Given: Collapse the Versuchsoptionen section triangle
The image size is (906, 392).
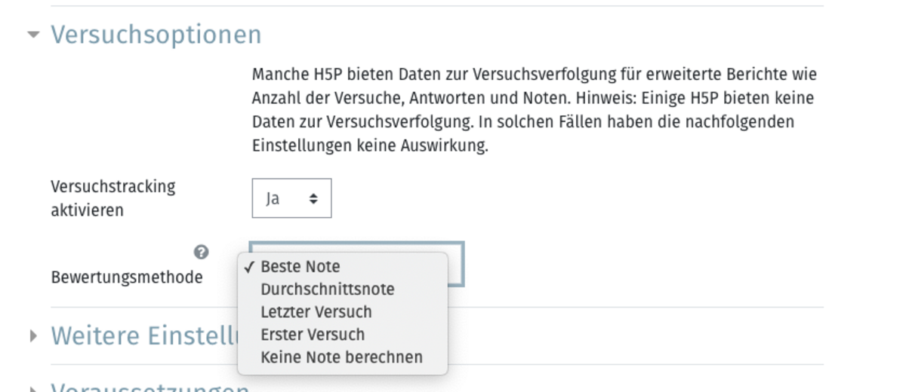Looking at the screenshot, I should coord(32,35).
